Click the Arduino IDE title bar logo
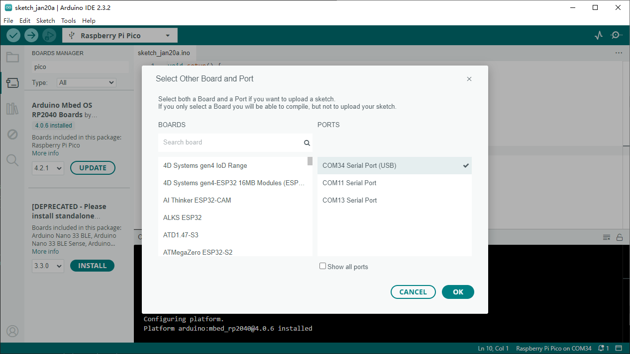This screenshot has height=354, width=630. pyautogui.click(x=8, y=7)
